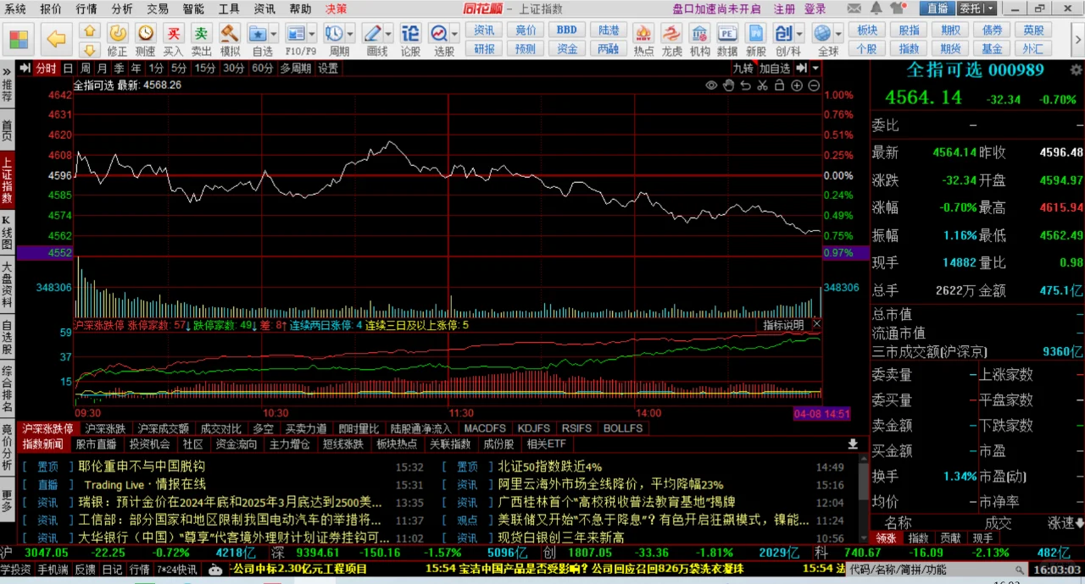Open the colorful home grid icon
The image size is (1085, 584).
[19, 39]
